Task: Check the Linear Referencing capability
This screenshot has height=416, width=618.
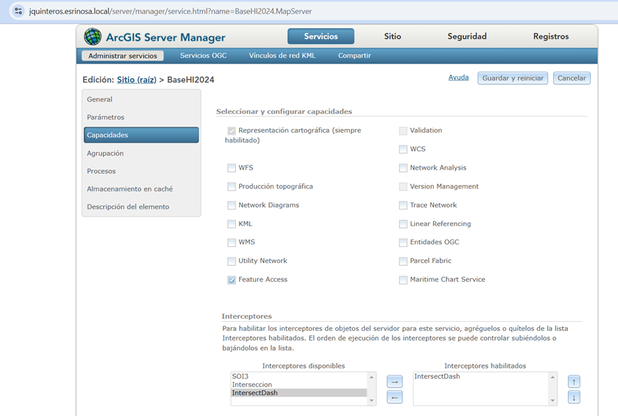Action: [402, 224]
